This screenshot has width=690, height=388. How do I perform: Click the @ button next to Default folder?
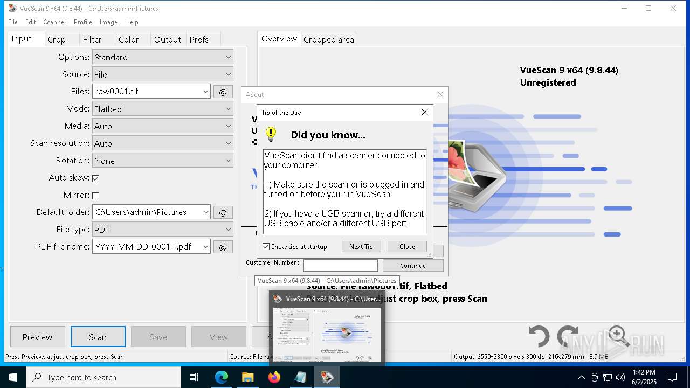[x=223, y=212]
